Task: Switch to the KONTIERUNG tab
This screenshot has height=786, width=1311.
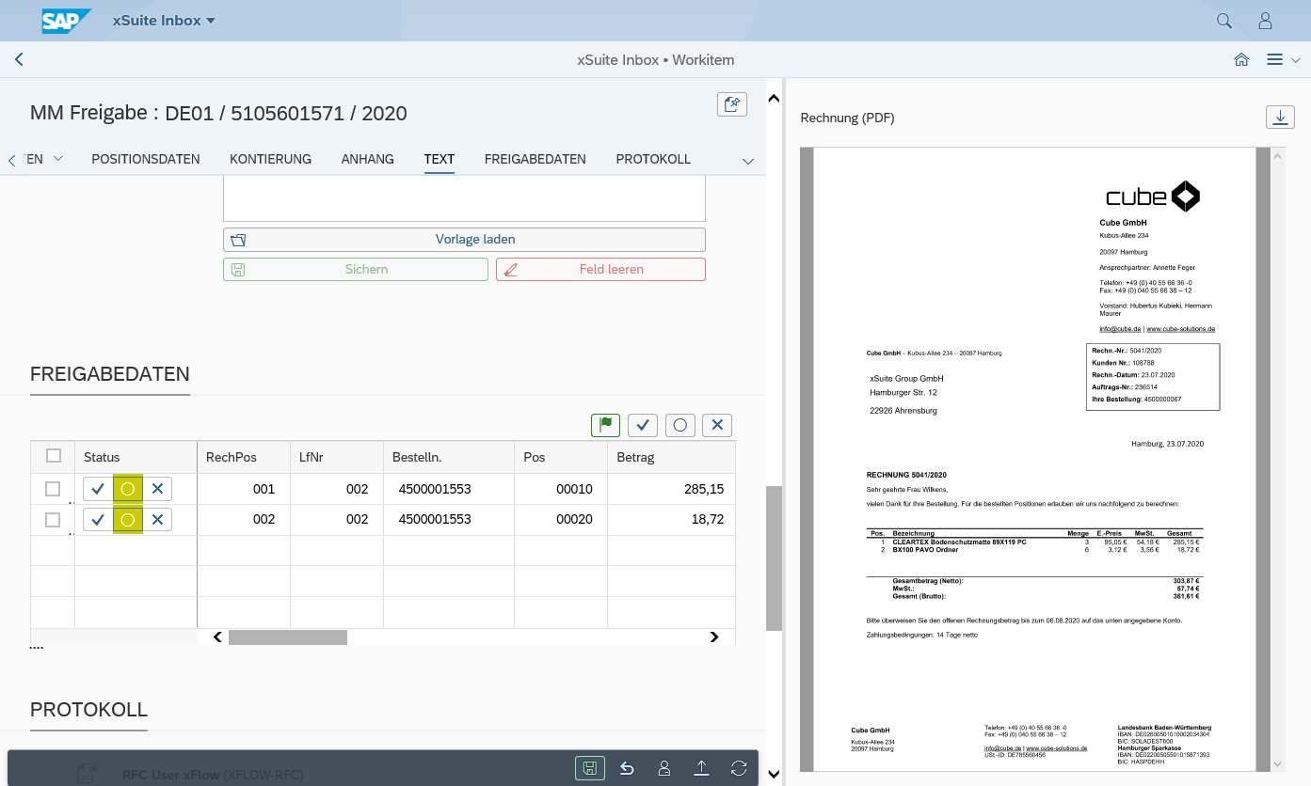Action: [270, 159]
